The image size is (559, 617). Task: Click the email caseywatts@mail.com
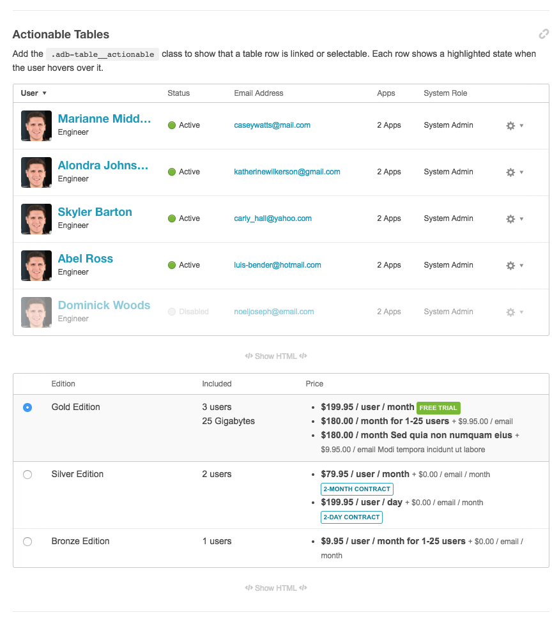tap(272, 125)
